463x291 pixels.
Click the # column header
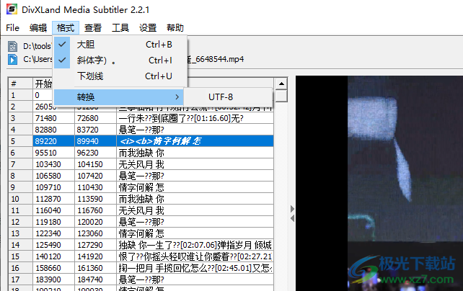pos(20,84)
